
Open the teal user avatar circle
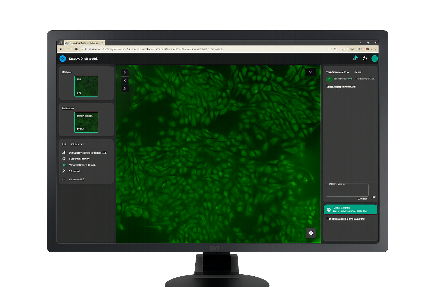click(375, 58)
